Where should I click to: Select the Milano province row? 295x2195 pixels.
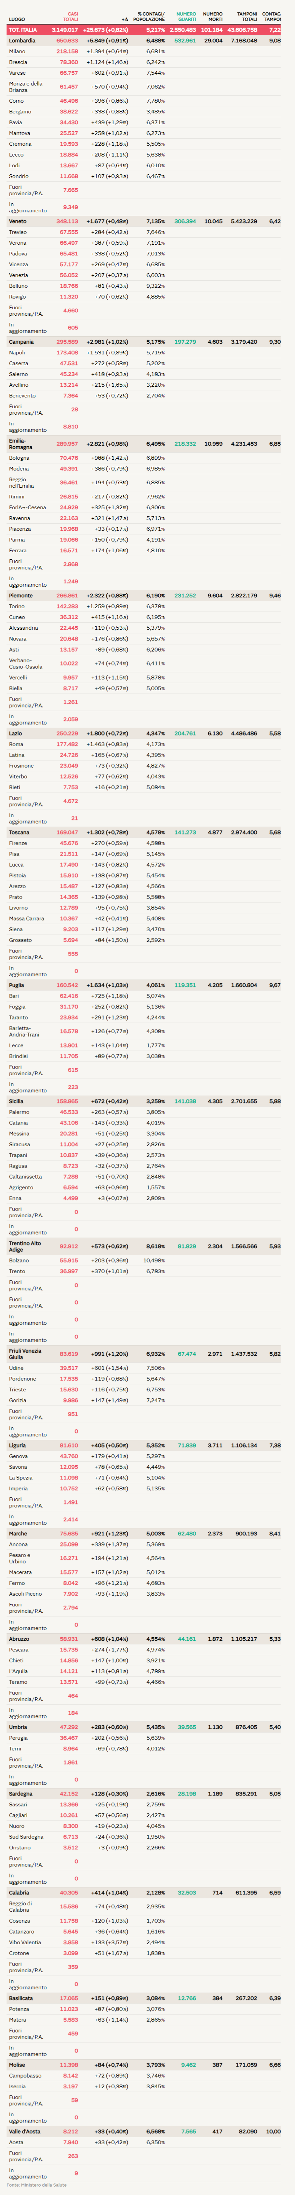(x=17, y=52)
